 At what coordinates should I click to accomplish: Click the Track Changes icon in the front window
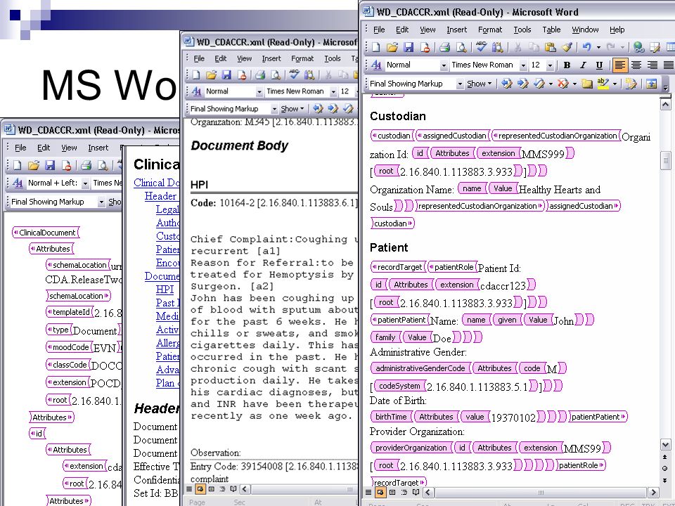click(x=631, y=84)
